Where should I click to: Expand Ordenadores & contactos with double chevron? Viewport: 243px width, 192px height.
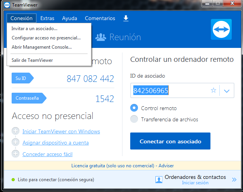click(x=234, y=180)
